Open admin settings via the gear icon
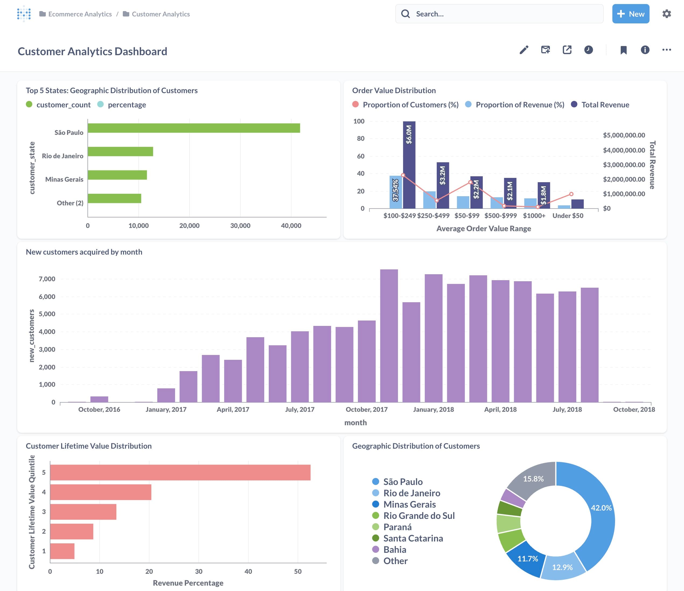This screenshot has height=591, width=684. pos(666,14)
